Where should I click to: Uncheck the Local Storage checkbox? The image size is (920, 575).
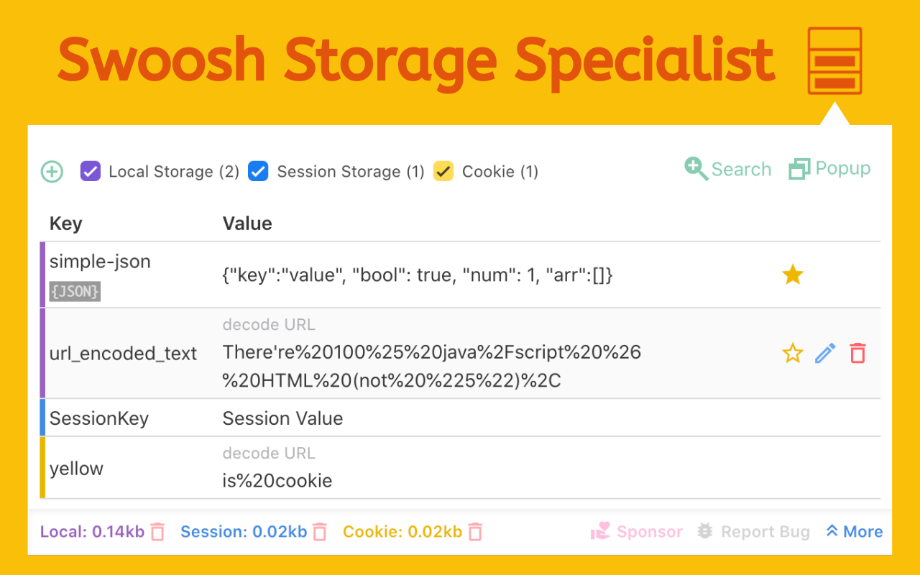point(90,171)
